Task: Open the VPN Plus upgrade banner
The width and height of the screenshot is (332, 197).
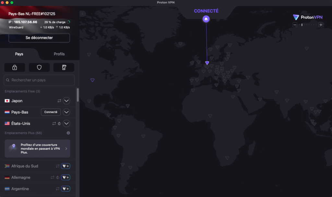Action: 38,148
